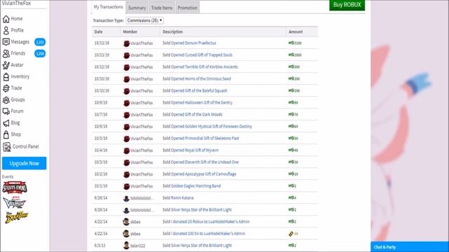
Task: Click the Upgrade Now button
Action: click(24, 163)
